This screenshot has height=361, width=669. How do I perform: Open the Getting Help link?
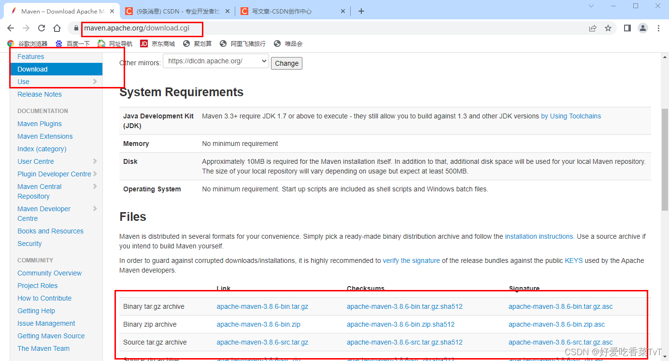(x=36, y=311)
